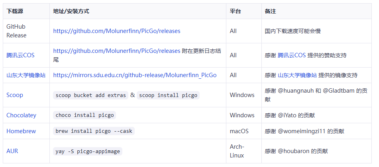This screenshot has width=379, height=167.
Task: Select the 'choco install picgo' command
Action: click(84, 115)
